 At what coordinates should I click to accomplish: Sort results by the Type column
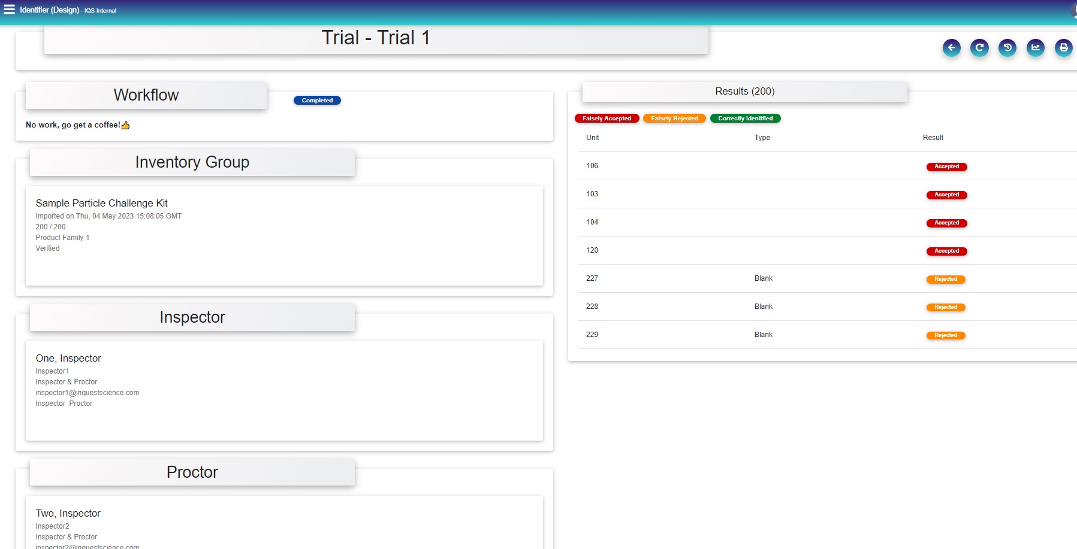pos(762,138)
